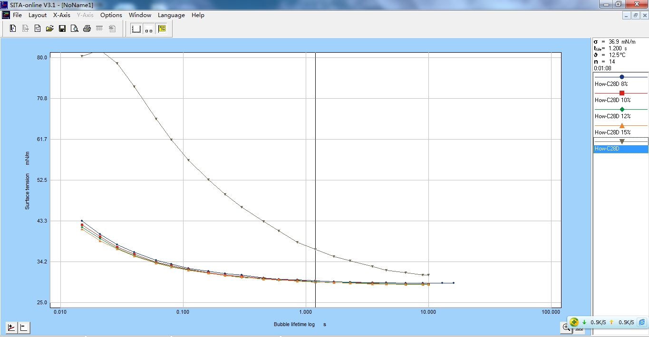
Task: Select the highlighted How-C28D legend entry
Action: (x=620, y=149)
